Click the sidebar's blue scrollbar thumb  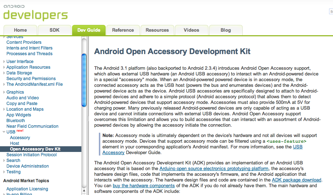[84, 79]
